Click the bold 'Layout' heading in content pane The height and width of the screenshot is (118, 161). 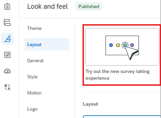[x=90, y=104]
